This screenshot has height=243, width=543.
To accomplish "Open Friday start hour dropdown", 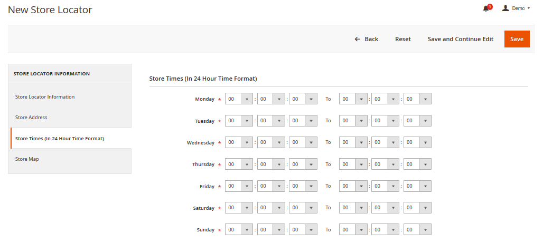I will point(239,187).
